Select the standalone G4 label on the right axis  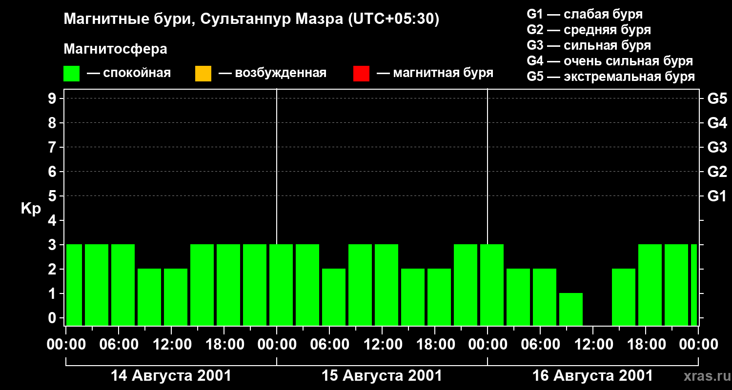click(x=717, y=123)
